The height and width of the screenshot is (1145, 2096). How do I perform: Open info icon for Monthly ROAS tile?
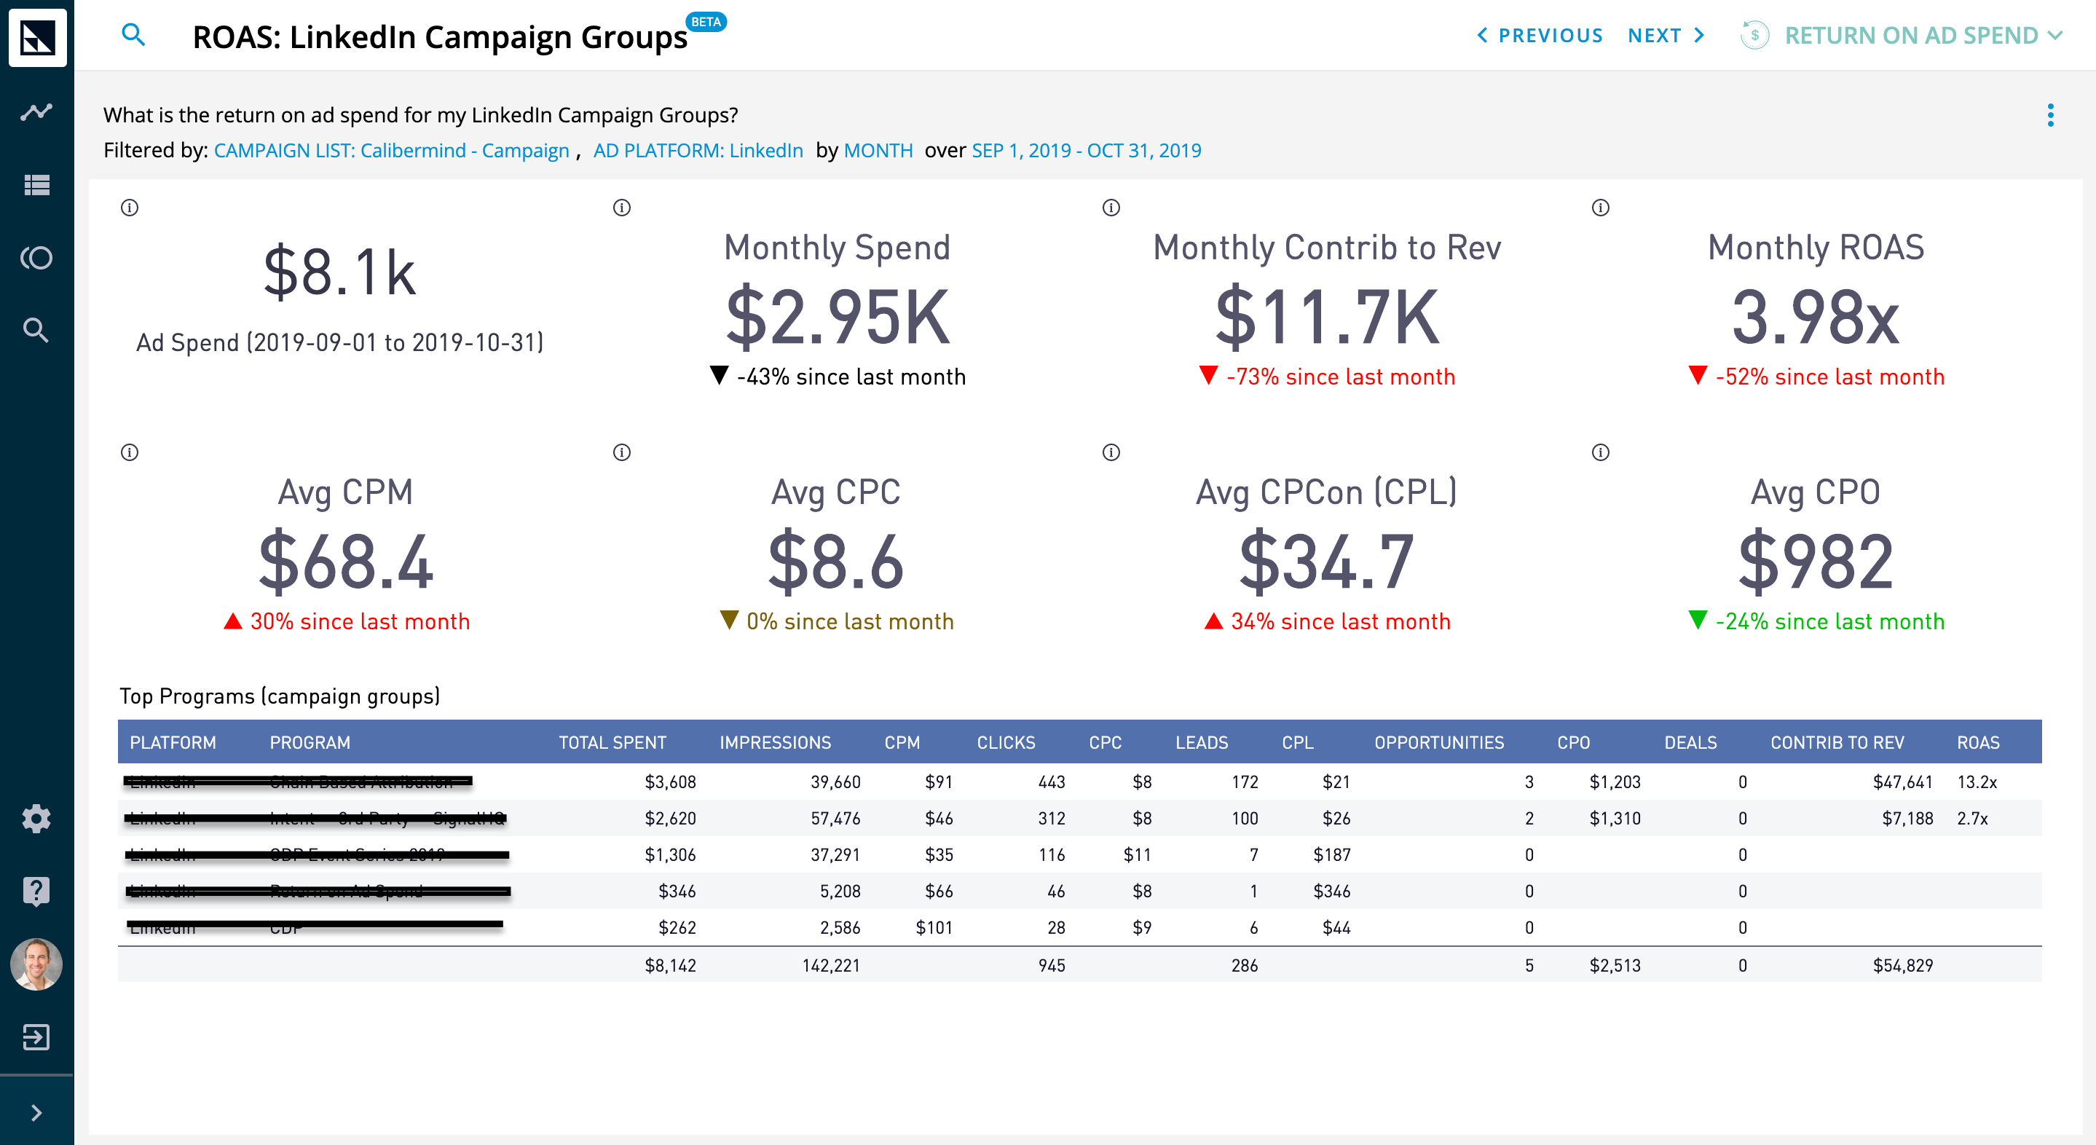pyautogui.click(x=1601, y=208)
